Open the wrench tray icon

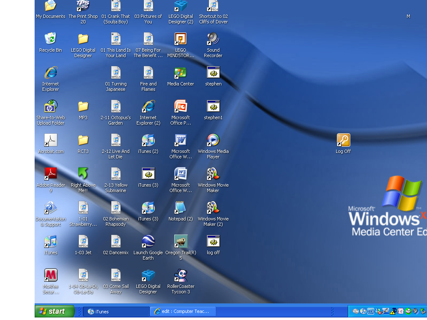(x=386, y=311)
